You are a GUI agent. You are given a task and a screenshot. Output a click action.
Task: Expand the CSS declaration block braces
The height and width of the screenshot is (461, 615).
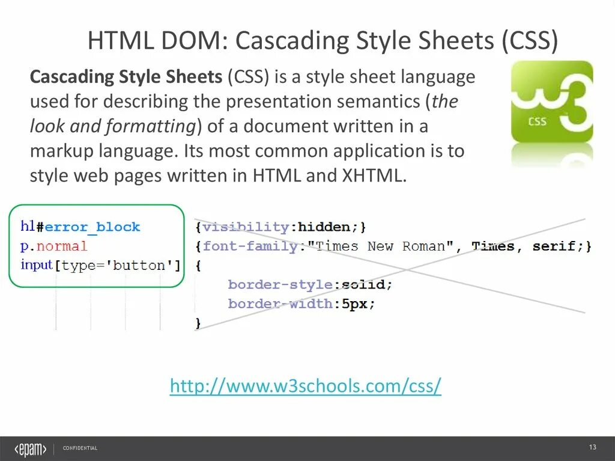(198, 265)
